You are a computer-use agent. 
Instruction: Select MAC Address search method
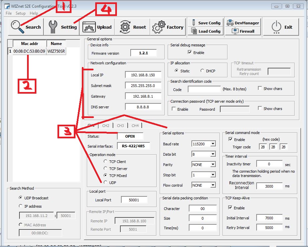20,224
